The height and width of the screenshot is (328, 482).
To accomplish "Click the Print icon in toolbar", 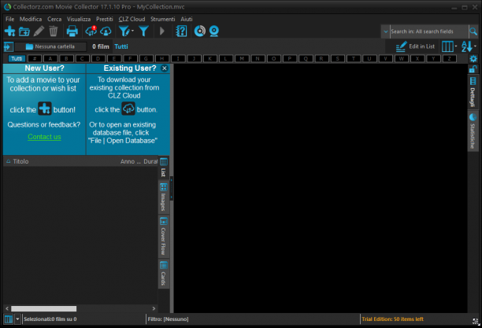I will 72,31.
